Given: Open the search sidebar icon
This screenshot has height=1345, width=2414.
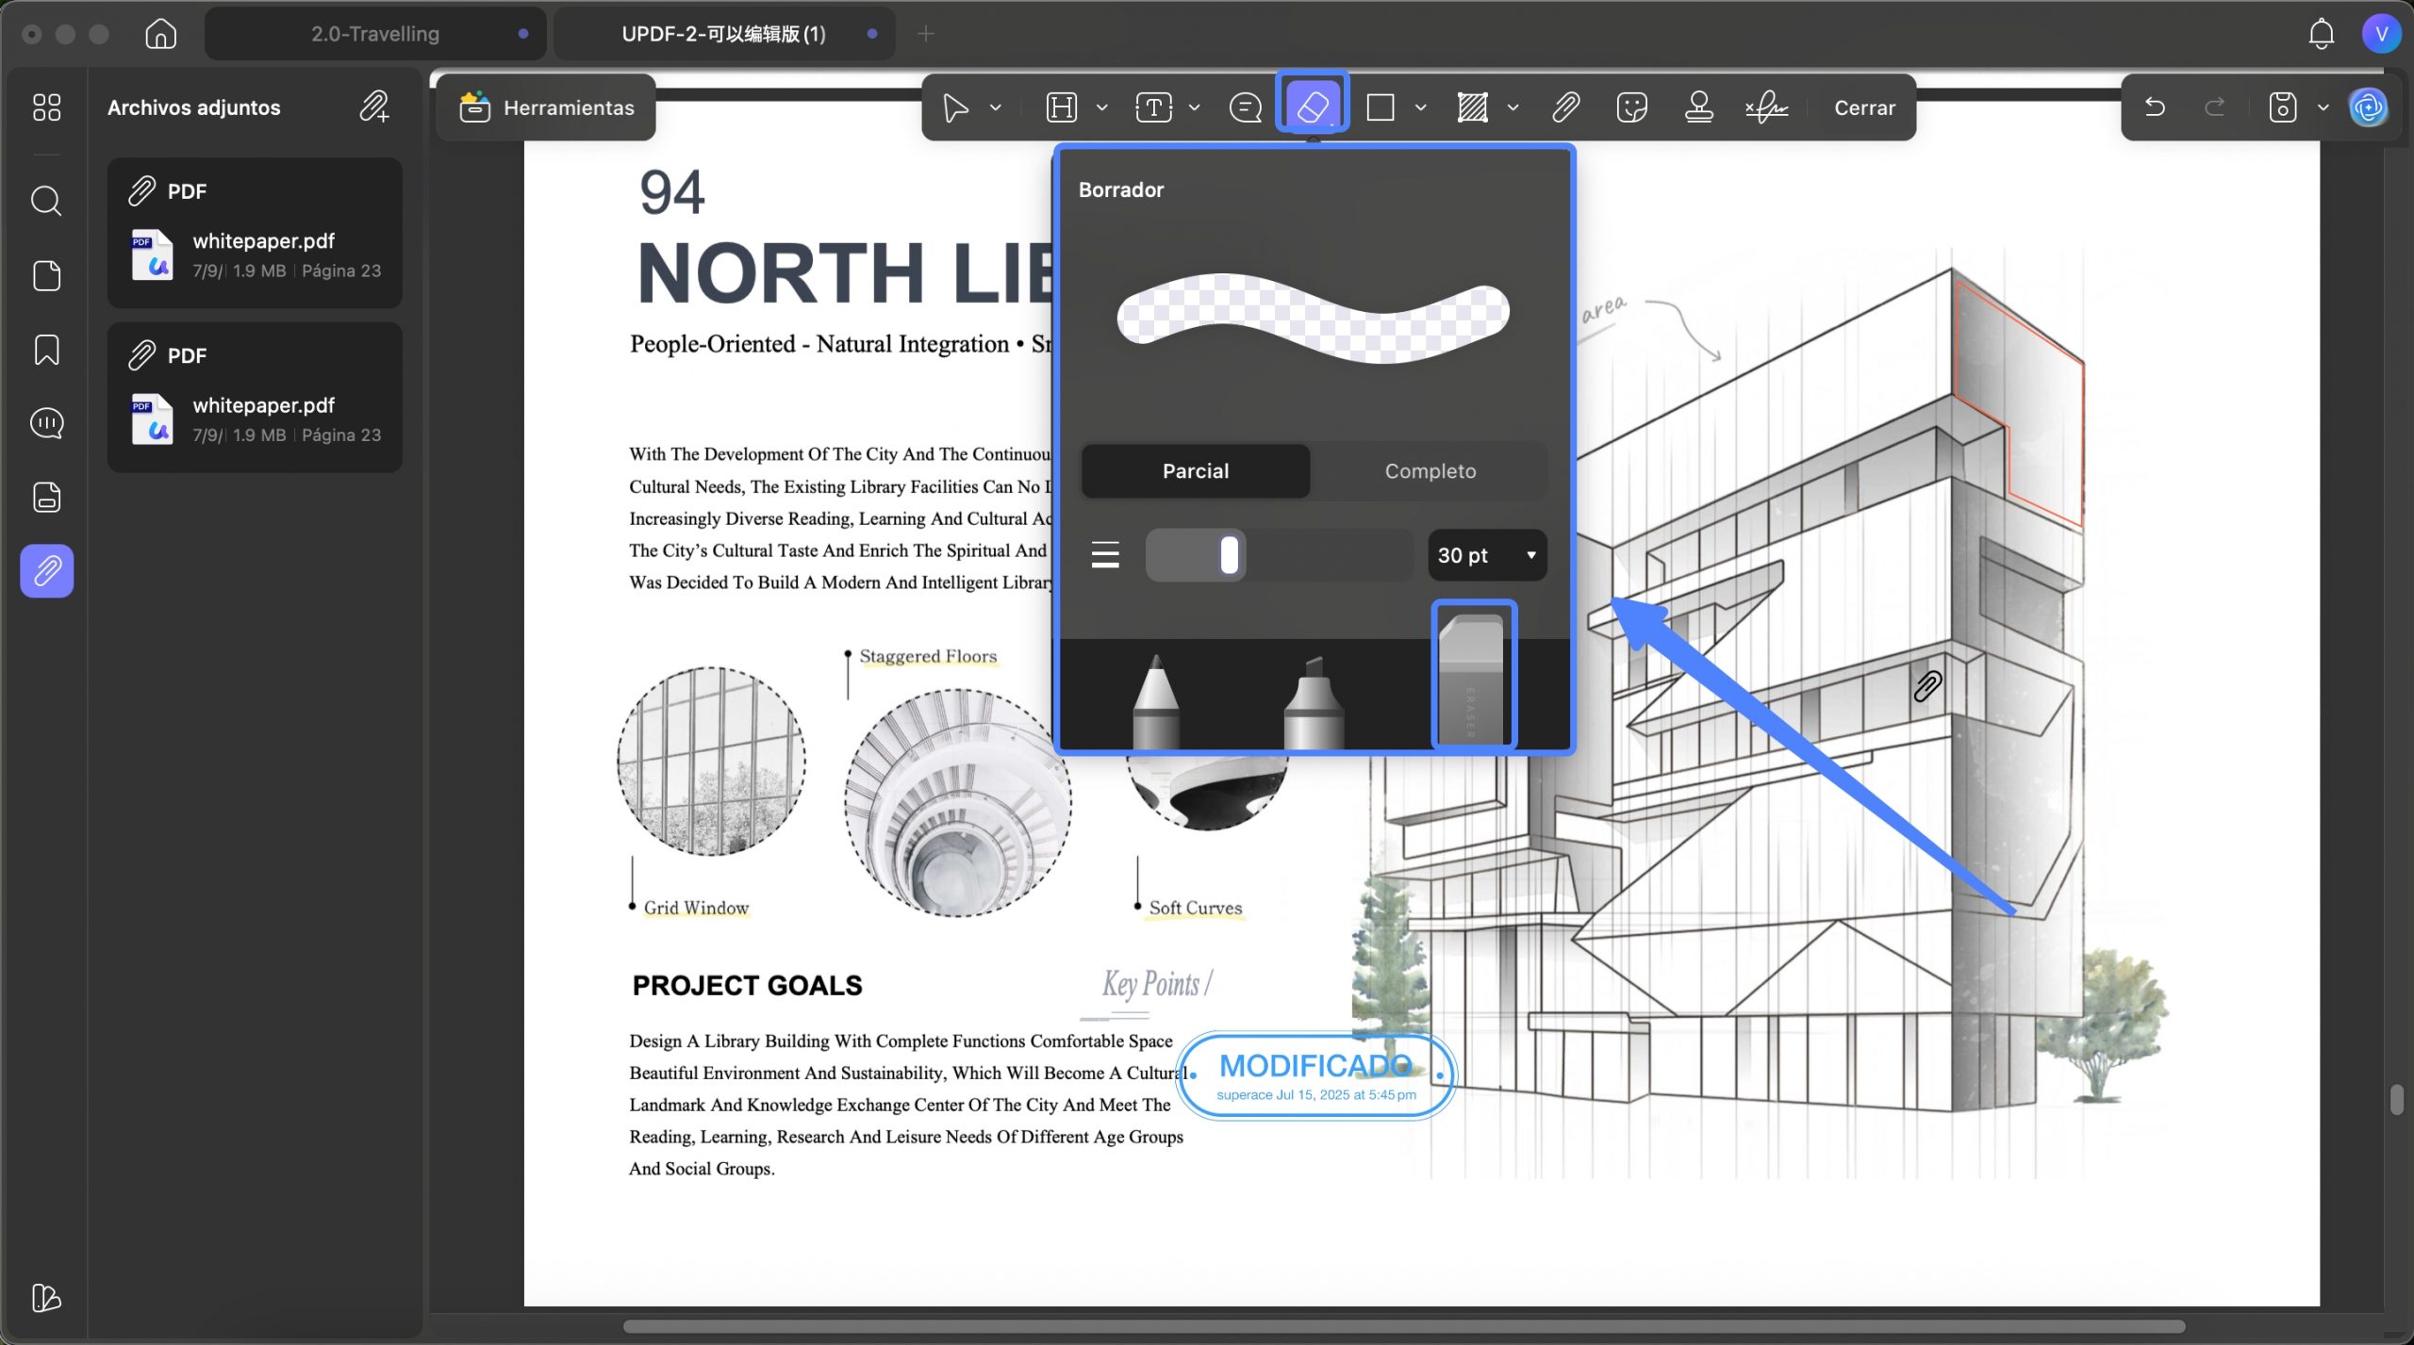Looking at the screenshot, I should tap(46, 201).
